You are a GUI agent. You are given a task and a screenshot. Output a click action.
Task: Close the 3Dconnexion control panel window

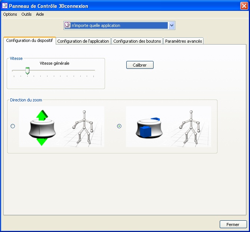[244, 6]
